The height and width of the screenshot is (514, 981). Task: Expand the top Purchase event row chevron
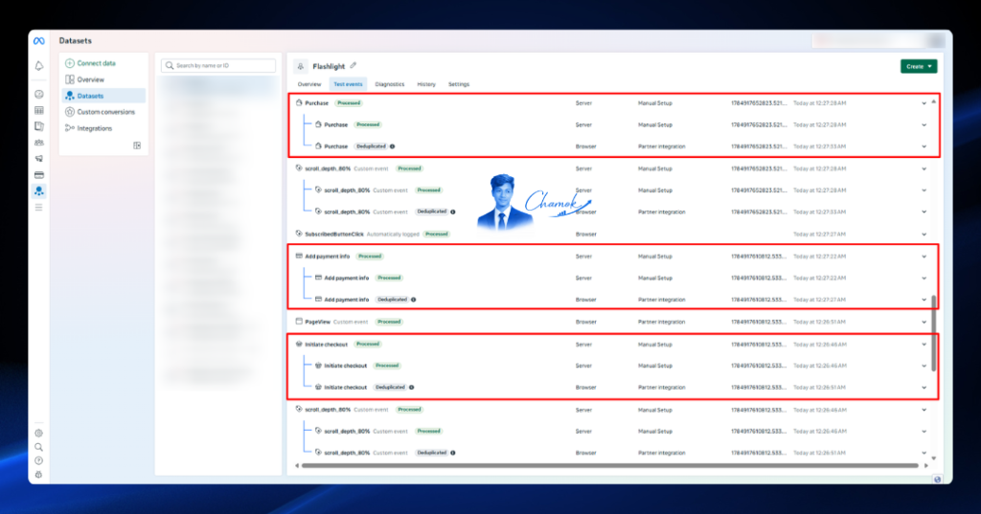924,103
